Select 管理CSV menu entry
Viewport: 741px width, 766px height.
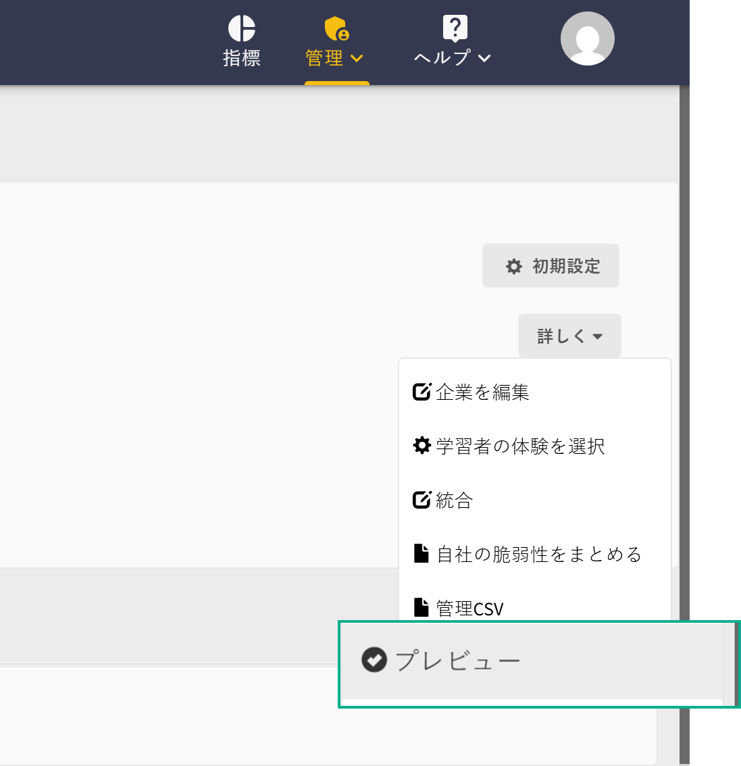[x=535, y=606]
